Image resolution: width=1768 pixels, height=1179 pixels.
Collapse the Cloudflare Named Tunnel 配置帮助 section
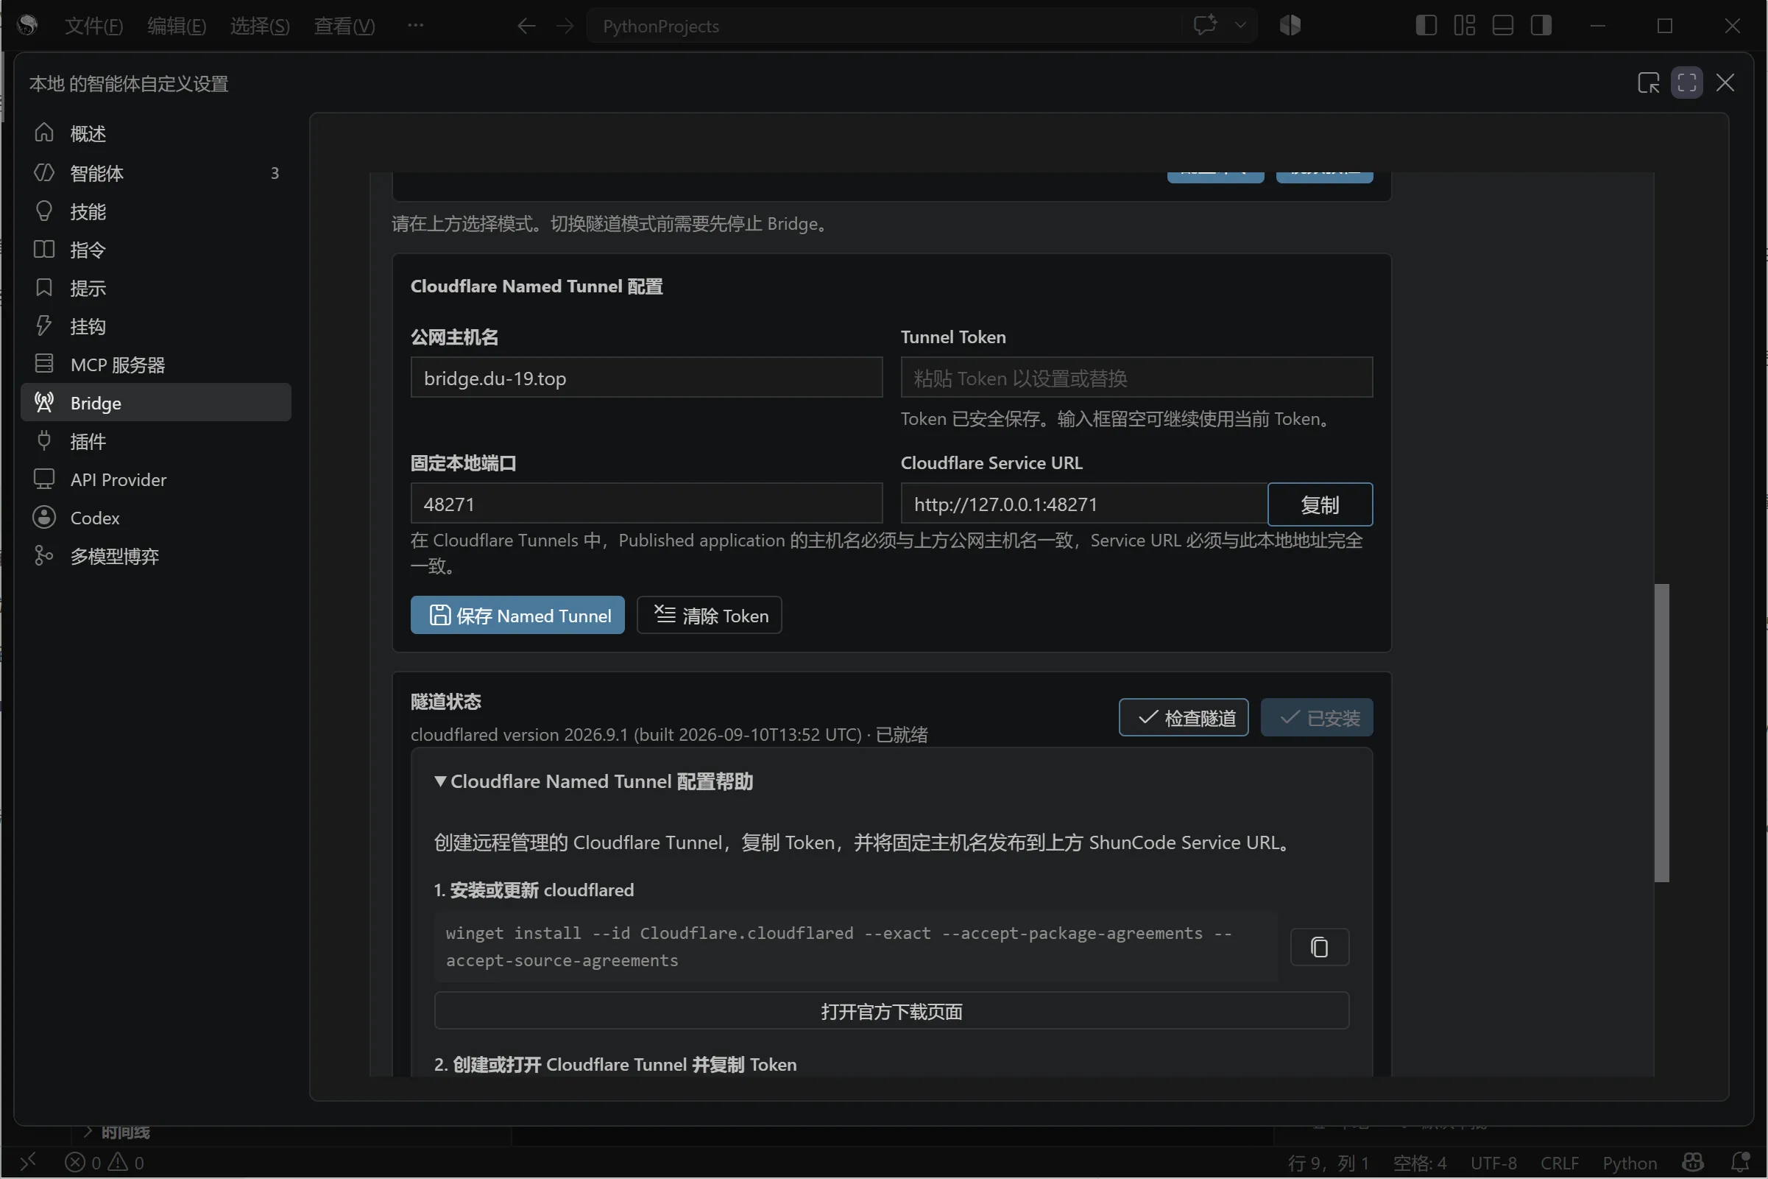(x=593, y=781)
